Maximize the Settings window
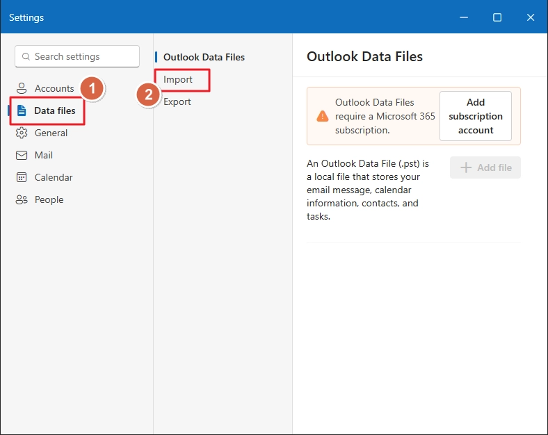This screenshot has width=548, height=435. [x=497, y=17]
